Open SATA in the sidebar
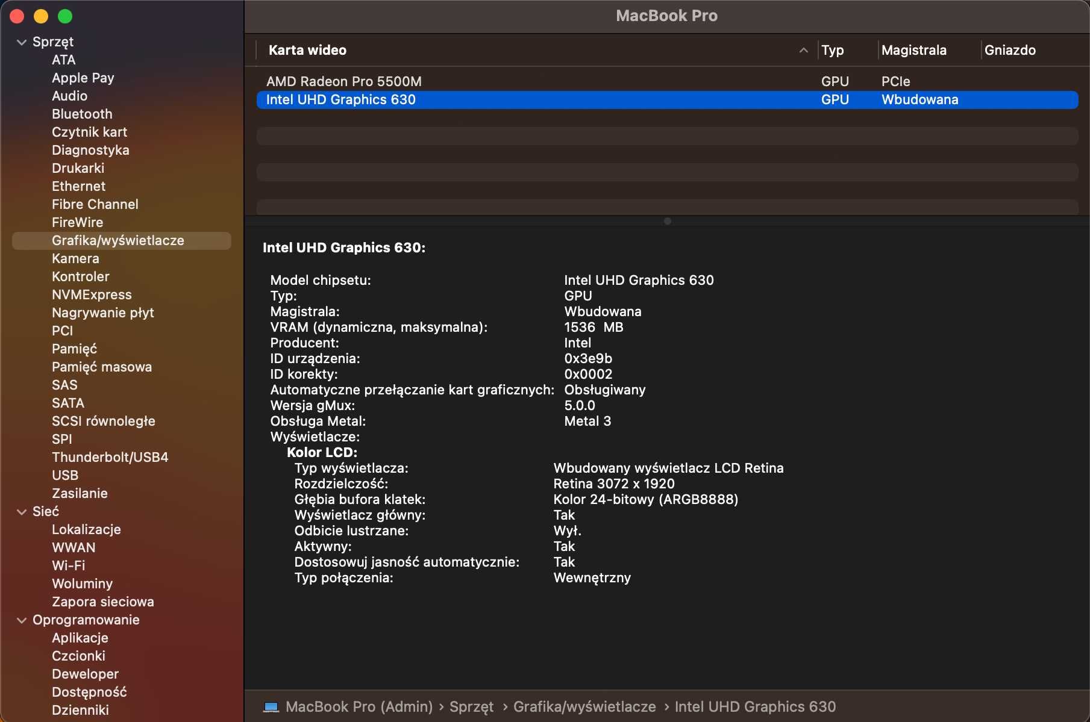1090x722 pixels. click(68, 403)
